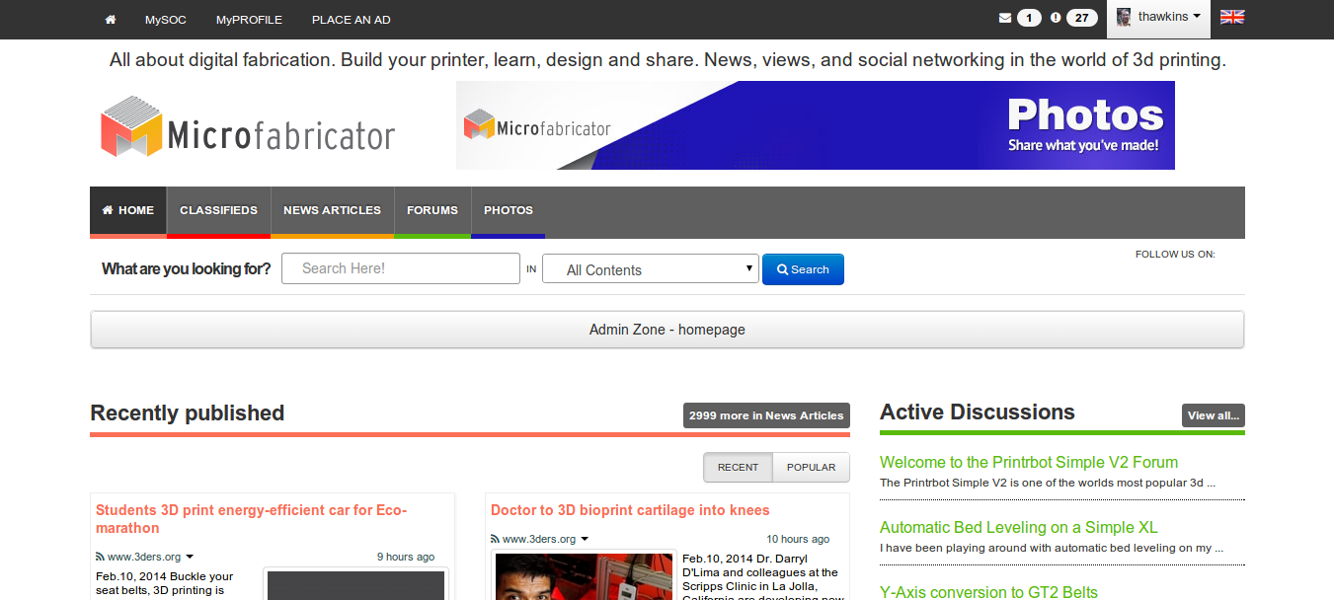Click the UK flag language icon
The height and width of the screenshot is (600, 1334).
[1232, 17]
